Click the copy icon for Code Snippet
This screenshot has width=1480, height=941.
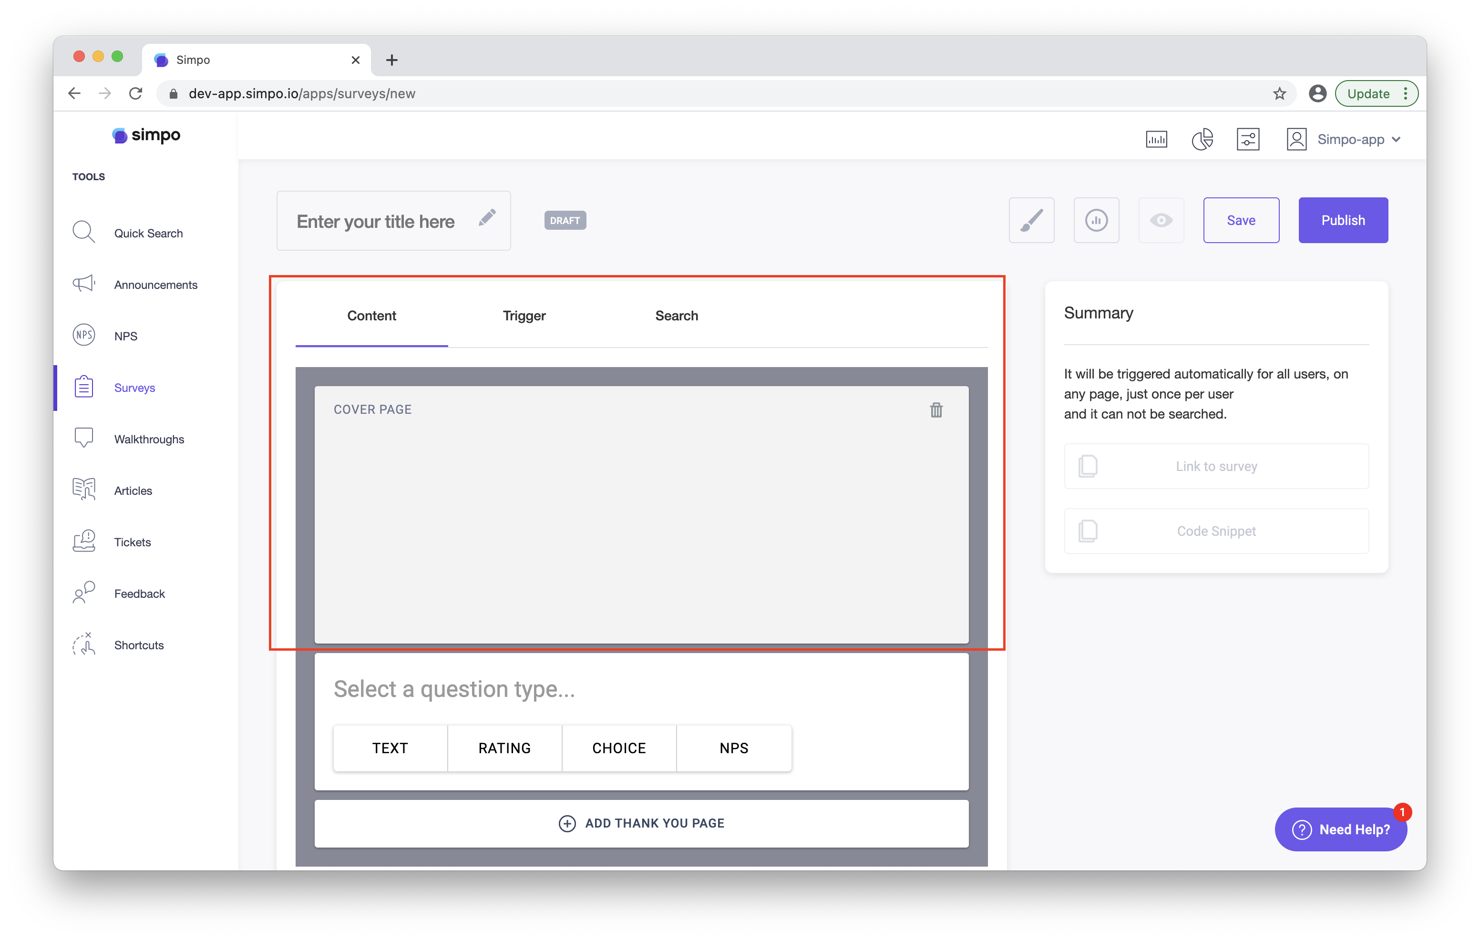[1088, 531]
